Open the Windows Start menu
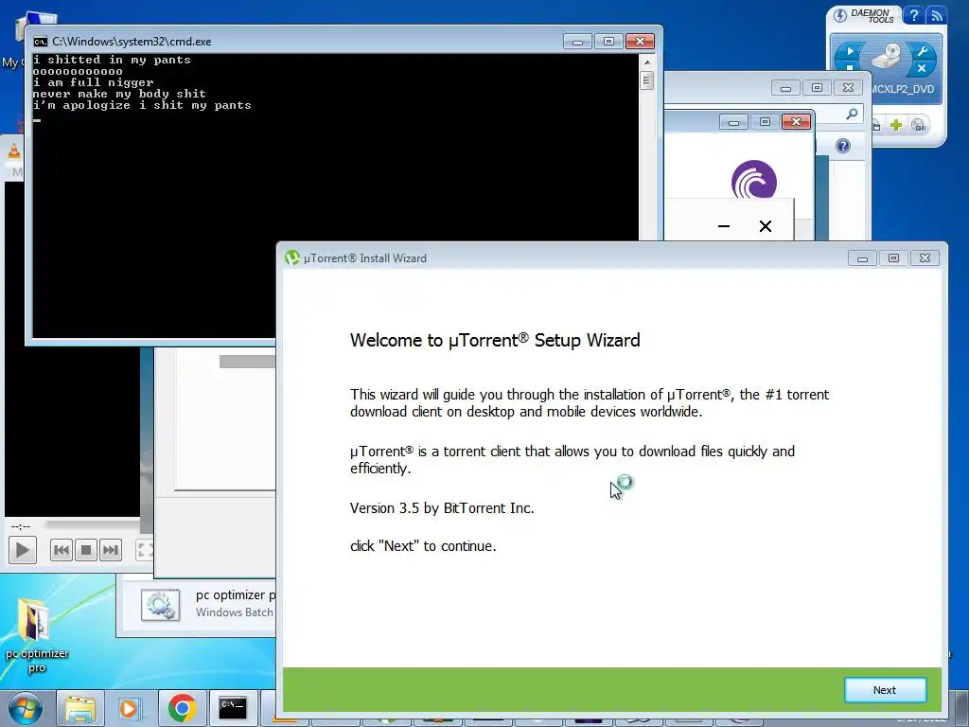This screenshot has width=969, height=727. click(x=25, y=708)
